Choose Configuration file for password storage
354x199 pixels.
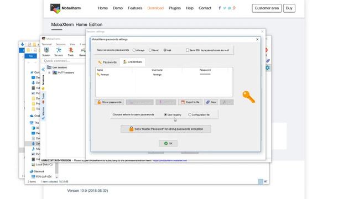pos(190,114)
